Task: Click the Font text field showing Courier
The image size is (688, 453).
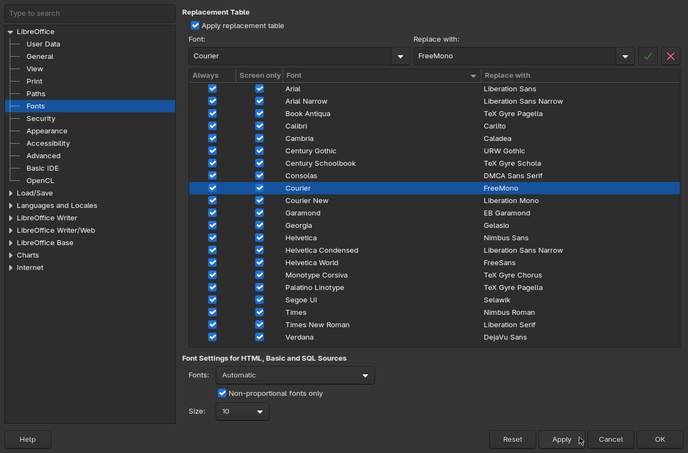Action: click(x=290, y=56)
